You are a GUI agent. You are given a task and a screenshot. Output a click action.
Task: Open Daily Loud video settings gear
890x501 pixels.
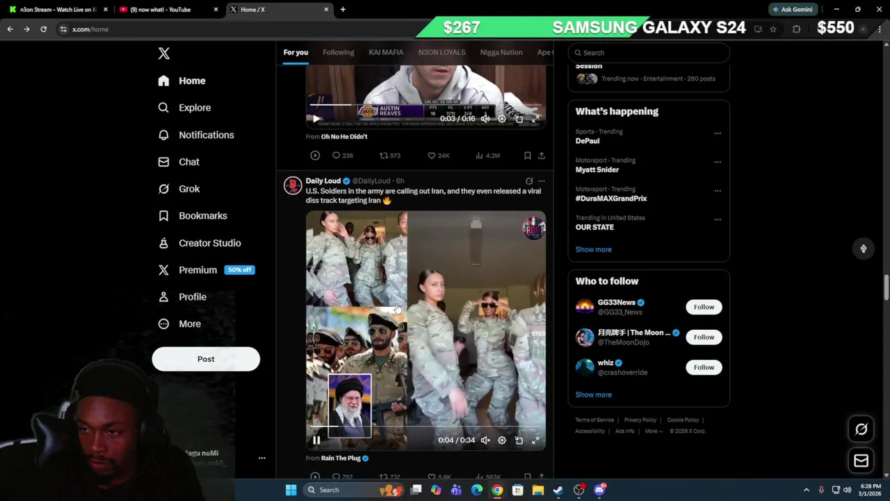(x=502, y=440)
